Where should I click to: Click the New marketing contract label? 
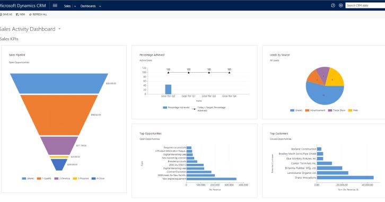click(x=174, y=158)
